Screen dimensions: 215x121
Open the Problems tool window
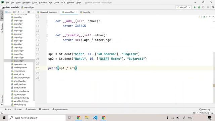coord(31,110)
